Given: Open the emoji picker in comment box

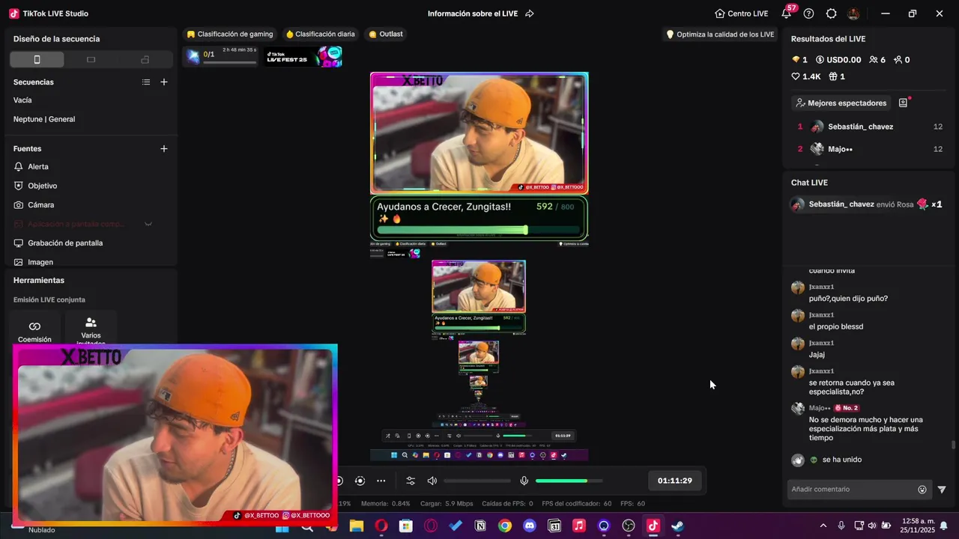Looking at the screenshot, I should 922,490.
